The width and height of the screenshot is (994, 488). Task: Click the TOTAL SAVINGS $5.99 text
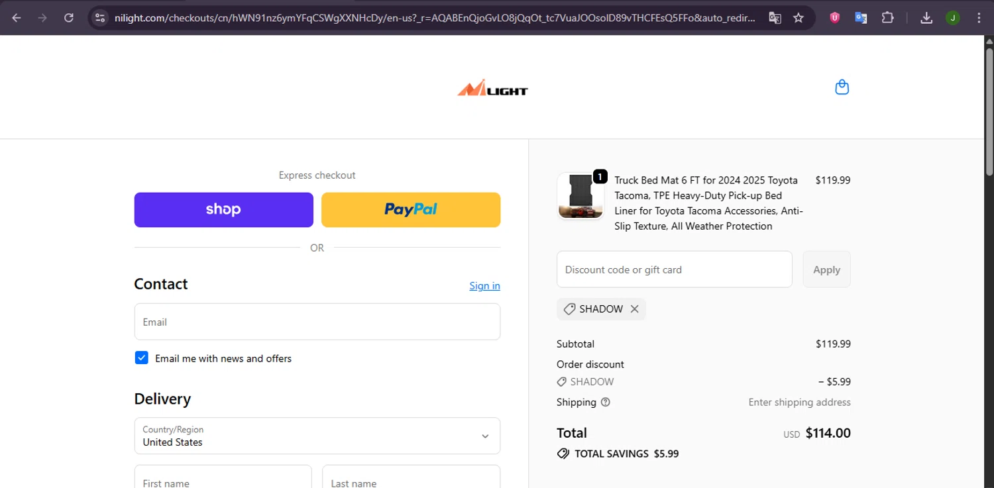(626, 454)
